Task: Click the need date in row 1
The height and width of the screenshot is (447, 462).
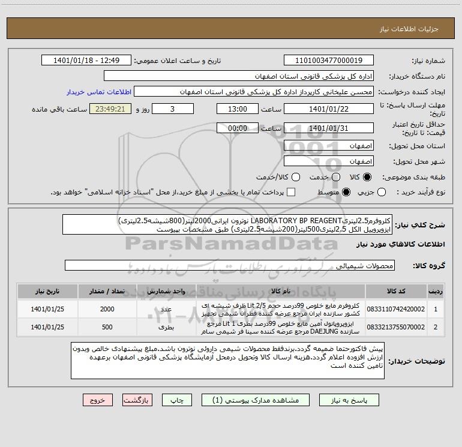Action: [47, 309]
